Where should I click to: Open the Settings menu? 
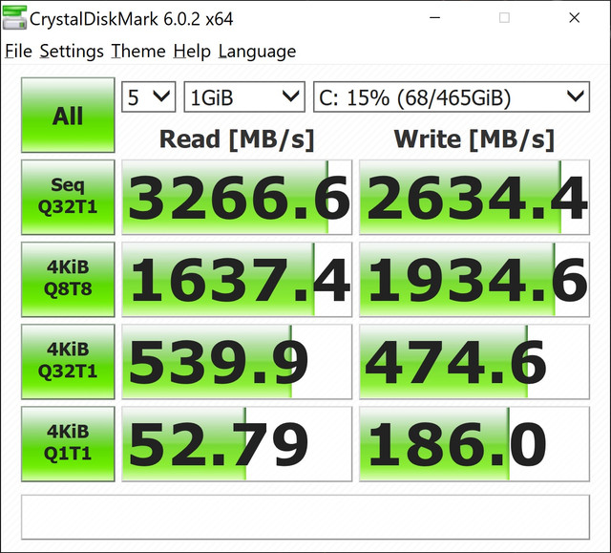pos(72,52)
